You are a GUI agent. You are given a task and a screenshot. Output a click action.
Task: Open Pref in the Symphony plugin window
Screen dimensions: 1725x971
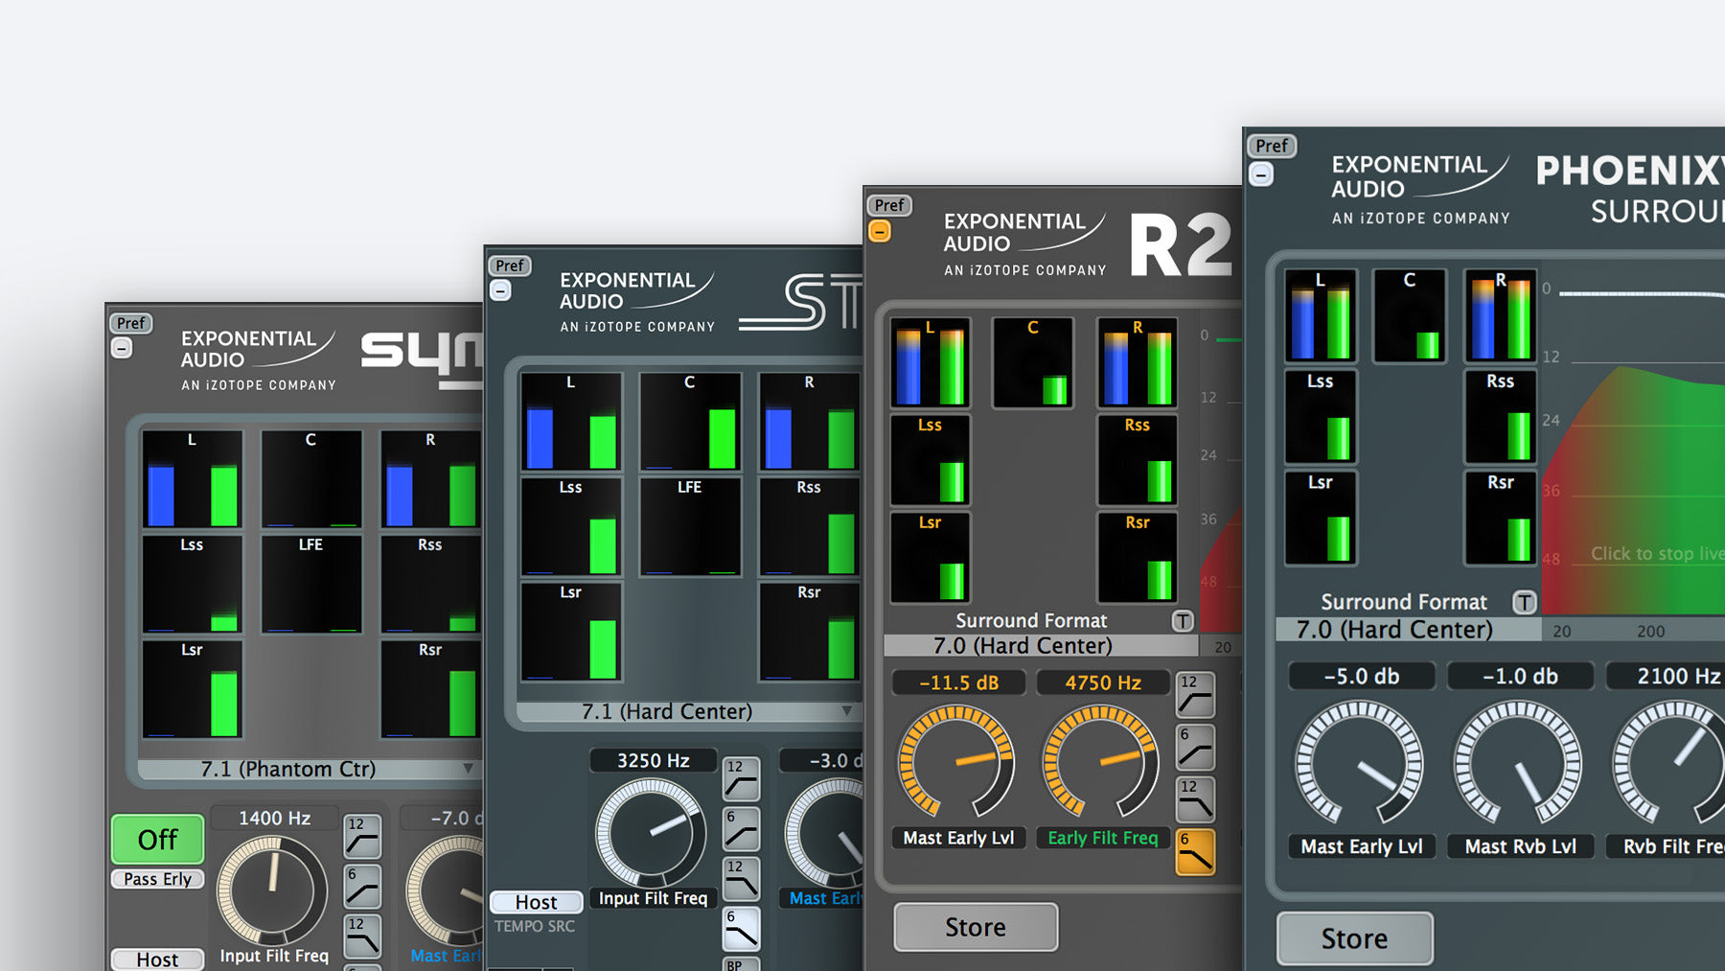[131, 323]
